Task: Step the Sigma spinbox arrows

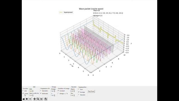Action: (74, 91)
